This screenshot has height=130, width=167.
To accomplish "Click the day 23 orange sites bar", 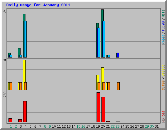I will tap(118, 86).
